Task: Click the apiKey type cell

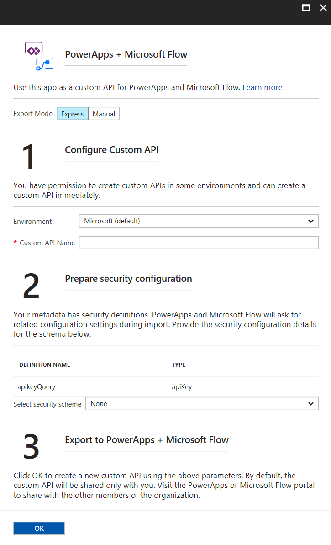Action: pos(182,386)
